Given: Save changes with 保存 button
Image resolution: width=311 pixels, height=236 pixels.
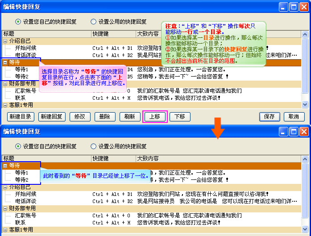Looking at the screenshot, I should click(x=270, y=117).
